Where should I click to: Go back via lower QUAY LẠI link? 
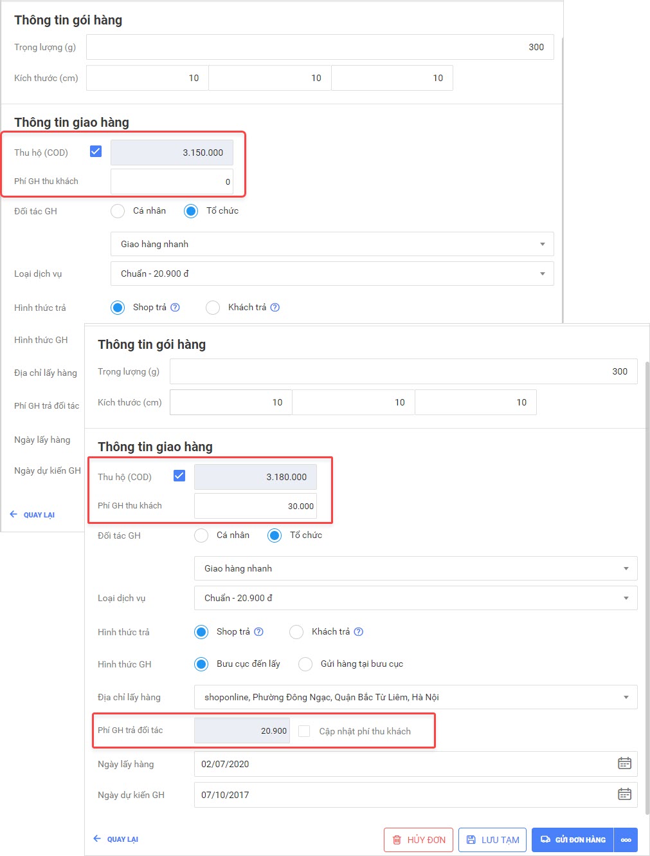pyautogui.click(x=116, y=839)
